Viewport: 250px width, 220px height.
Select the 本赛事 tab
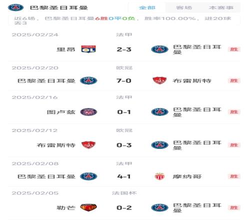pyautogui.click(x=221, y=7)
